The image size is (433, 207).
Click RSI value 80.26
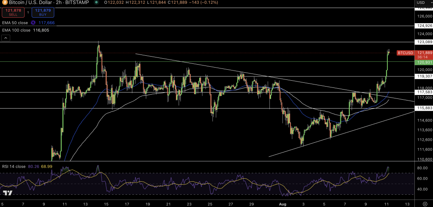[33, 166]
